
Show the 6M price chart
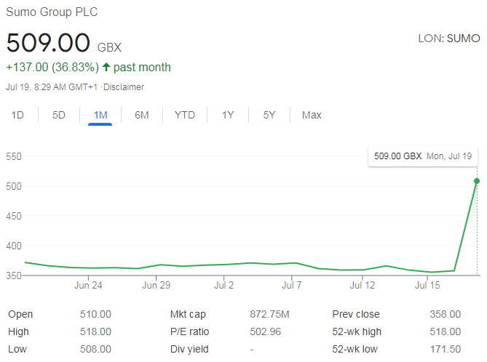(x=142, y=115)
